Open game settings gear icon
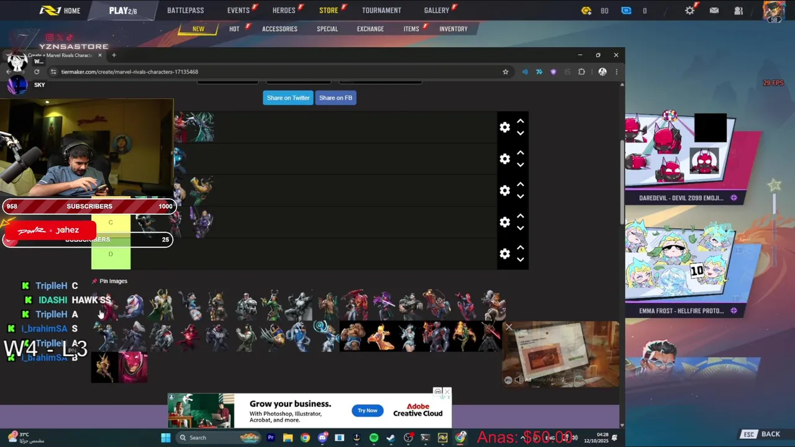Screen dimensions: 795x447 [x=690, y=11]
